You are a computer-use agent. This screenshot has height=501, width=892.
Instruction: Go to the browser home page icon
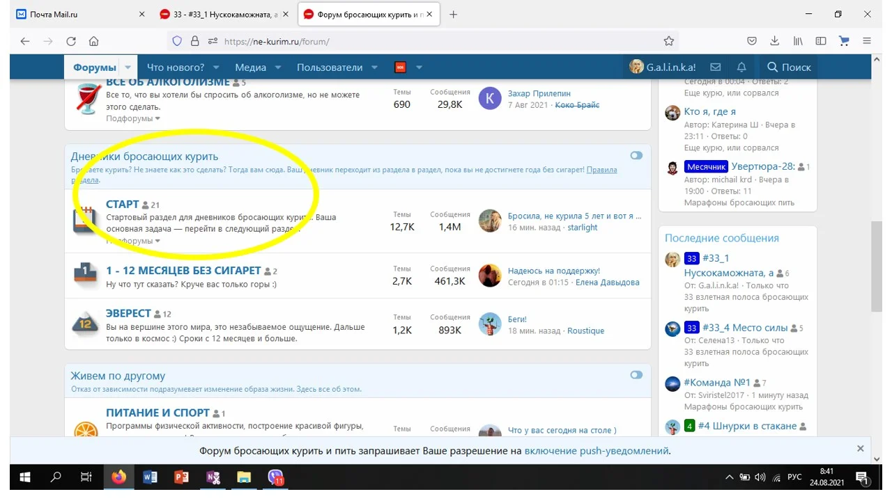pos(93,41)
